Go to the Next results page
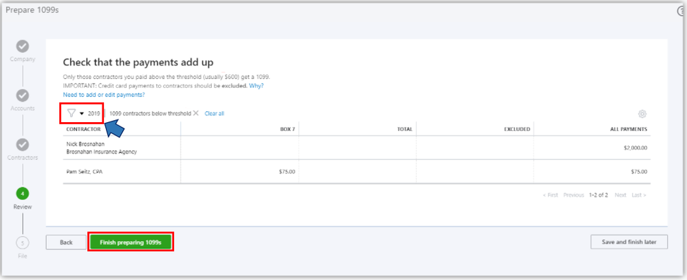This screenshot has width=687, height=280. coord(620,195)
